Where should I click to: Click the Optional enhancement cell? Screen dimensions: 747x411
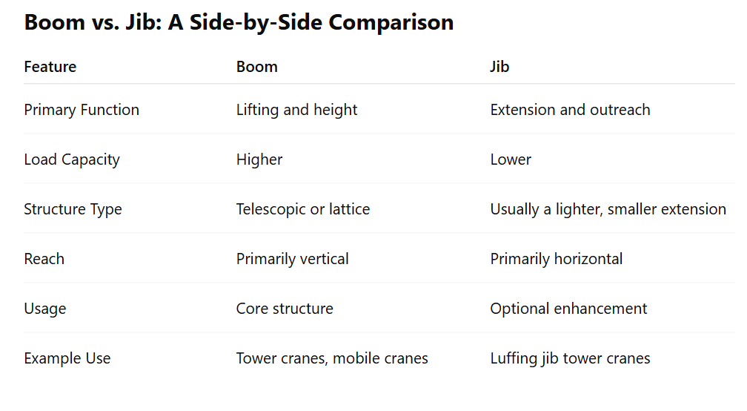point(568,309)
